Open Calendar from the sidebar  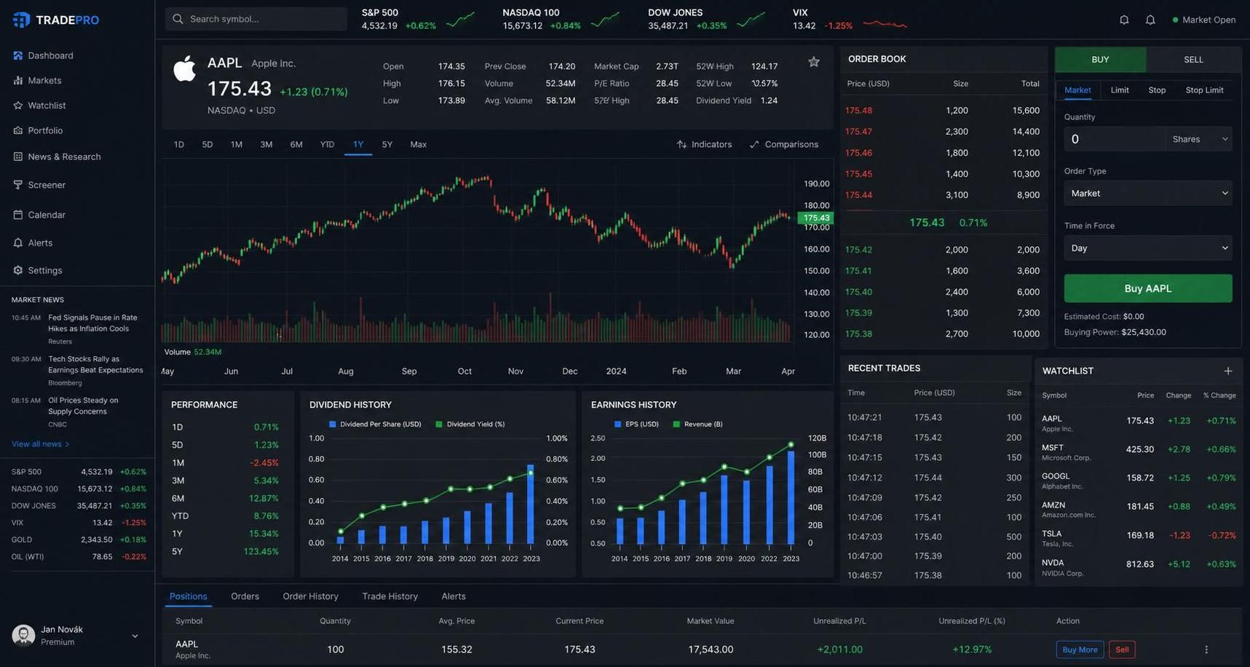point(39,215)
